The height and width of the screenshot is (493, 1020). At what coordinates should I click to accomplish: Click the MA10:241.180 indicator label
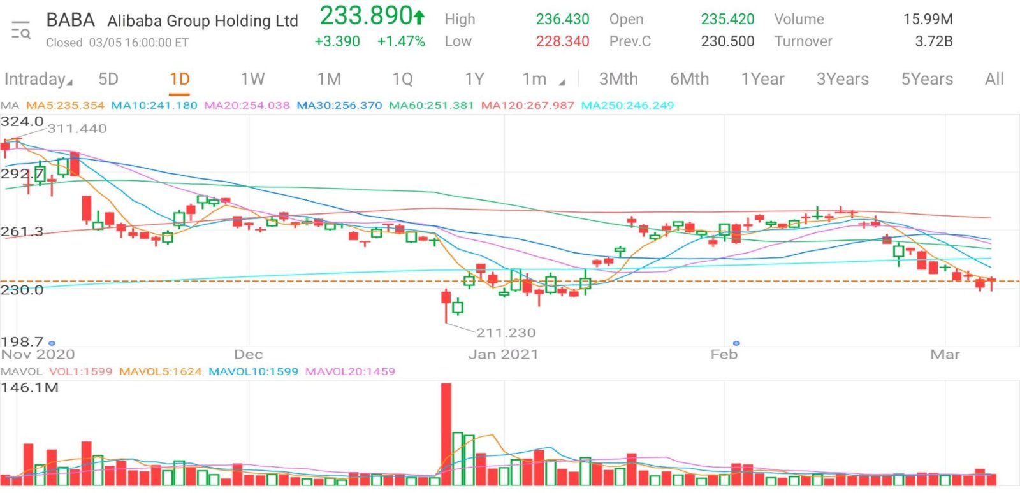coord(154,105)
